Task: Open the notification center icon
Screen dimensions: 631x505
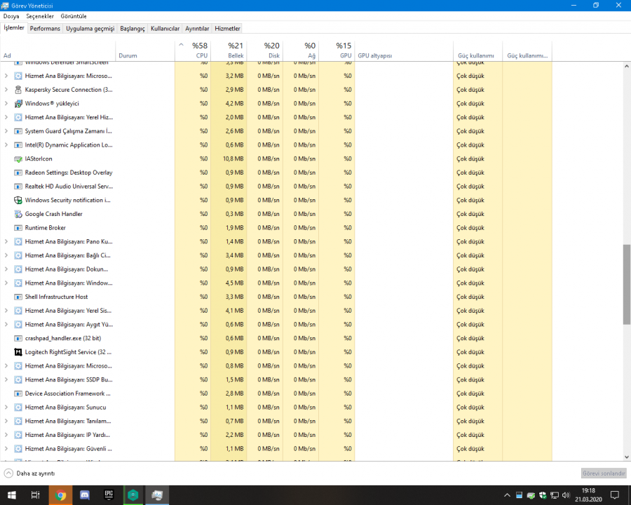Action: [614, 495]
